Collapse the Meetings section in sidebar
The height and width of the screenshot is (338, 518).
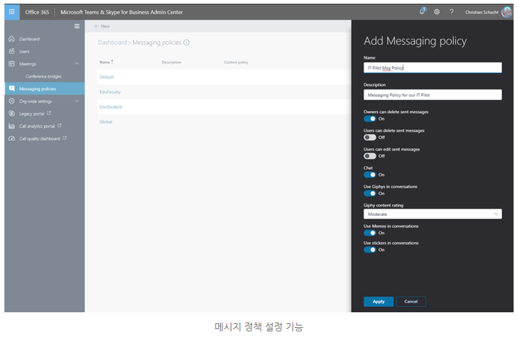[x=77, y=64]
